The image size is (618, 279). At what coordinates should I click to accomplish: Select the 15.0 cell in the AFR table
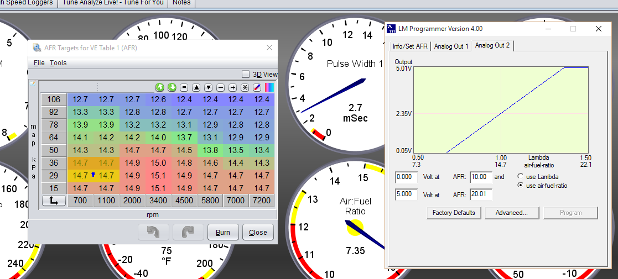tap(158, 162)
